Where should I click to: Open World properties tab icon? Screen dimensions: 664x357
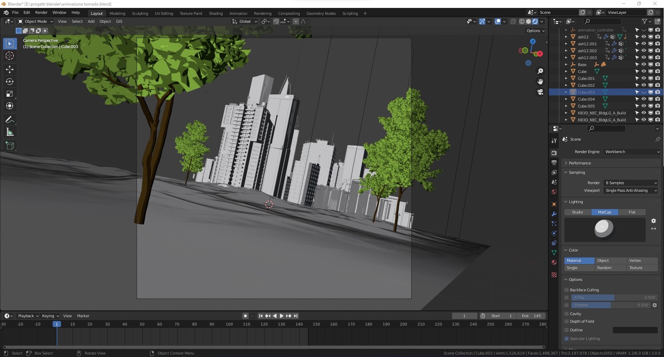(554, 192)
